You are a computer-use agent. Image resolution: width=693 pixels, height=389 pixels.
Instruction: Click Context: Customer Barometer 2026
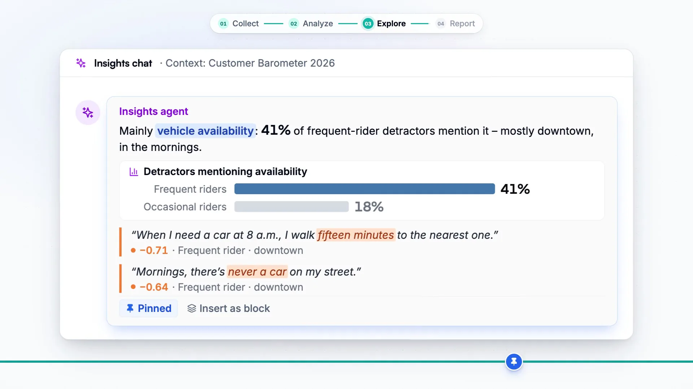point(250,63)
